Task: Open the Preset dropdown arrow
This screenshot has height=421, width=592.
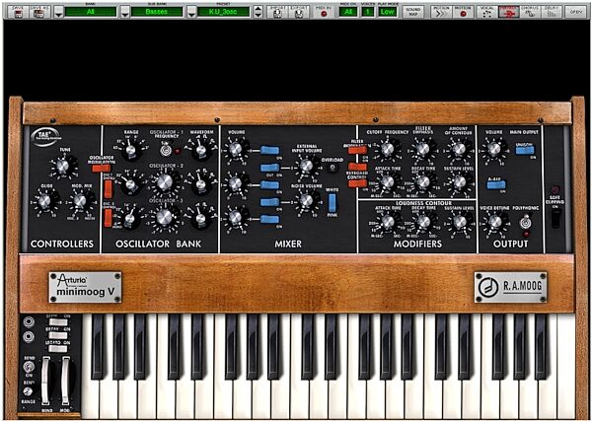Action: [191, 13]
